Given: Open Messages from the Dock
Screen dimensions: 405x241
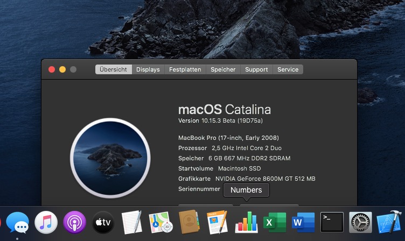Looking at the screenshot, I should pyautogui.click(x=18, y=222).
